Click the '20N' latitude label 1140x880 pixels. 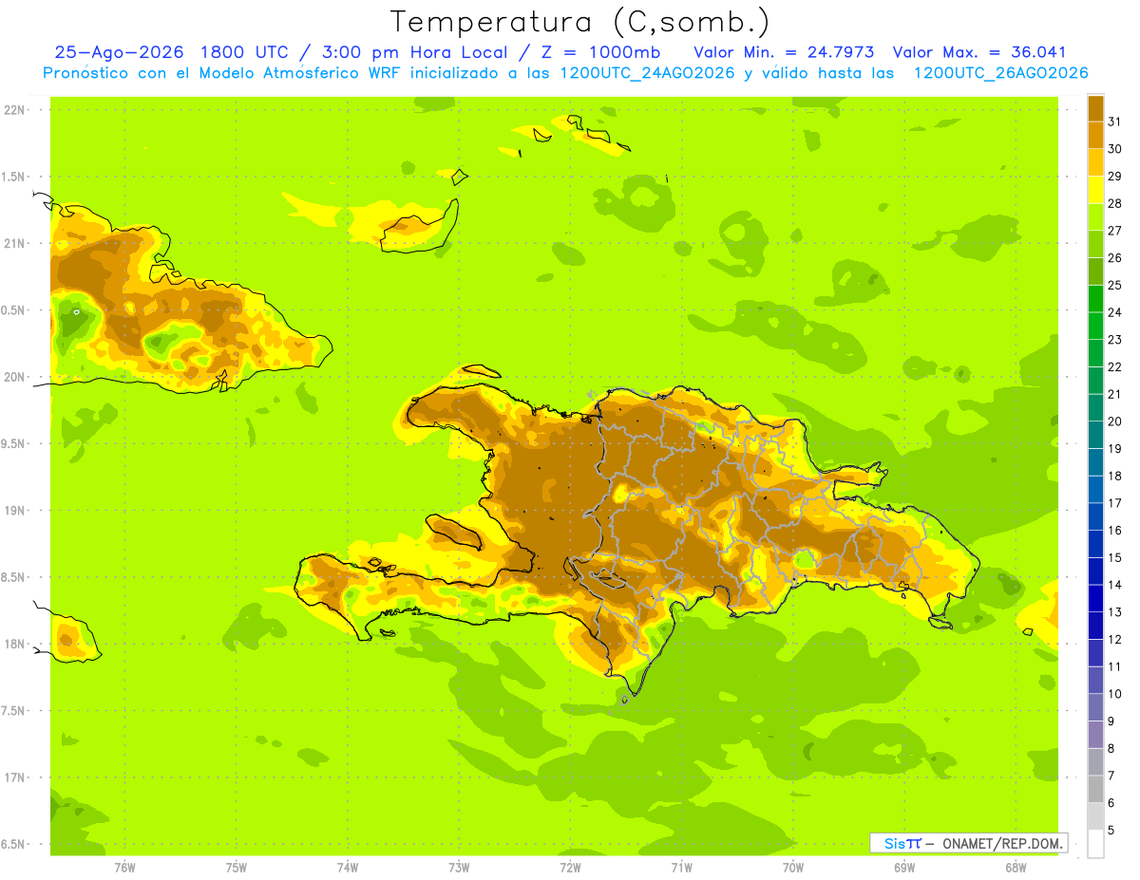coord(14,377)
